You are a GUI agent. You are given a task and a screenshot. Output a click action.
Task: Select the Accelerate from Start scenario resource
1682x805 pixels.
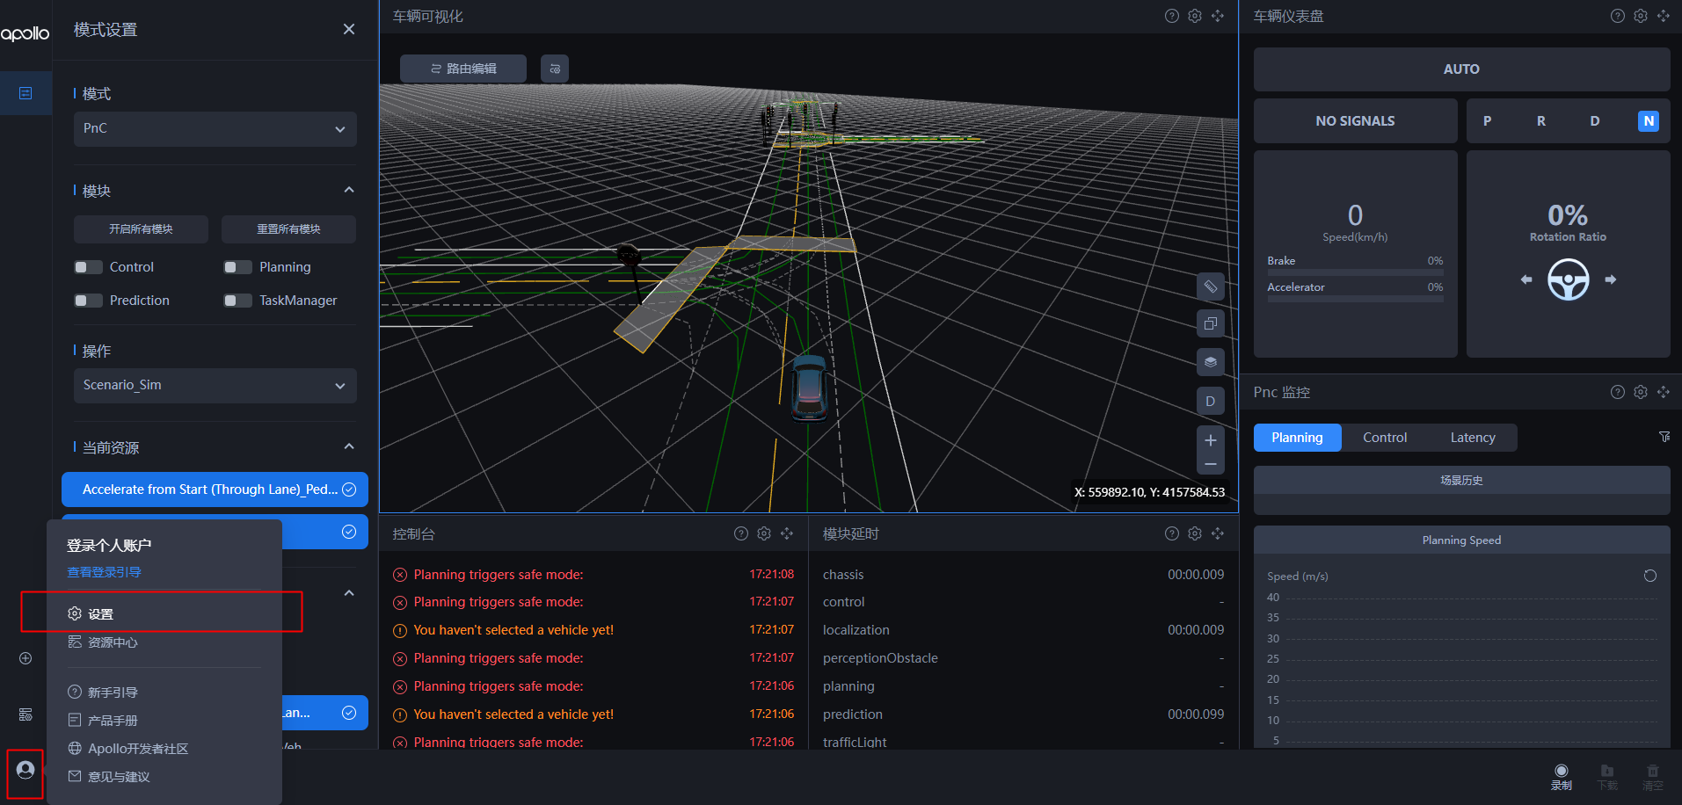pos(214,490)
